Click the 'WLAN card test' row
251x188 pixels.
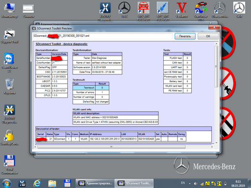click(x=177, y=86)
